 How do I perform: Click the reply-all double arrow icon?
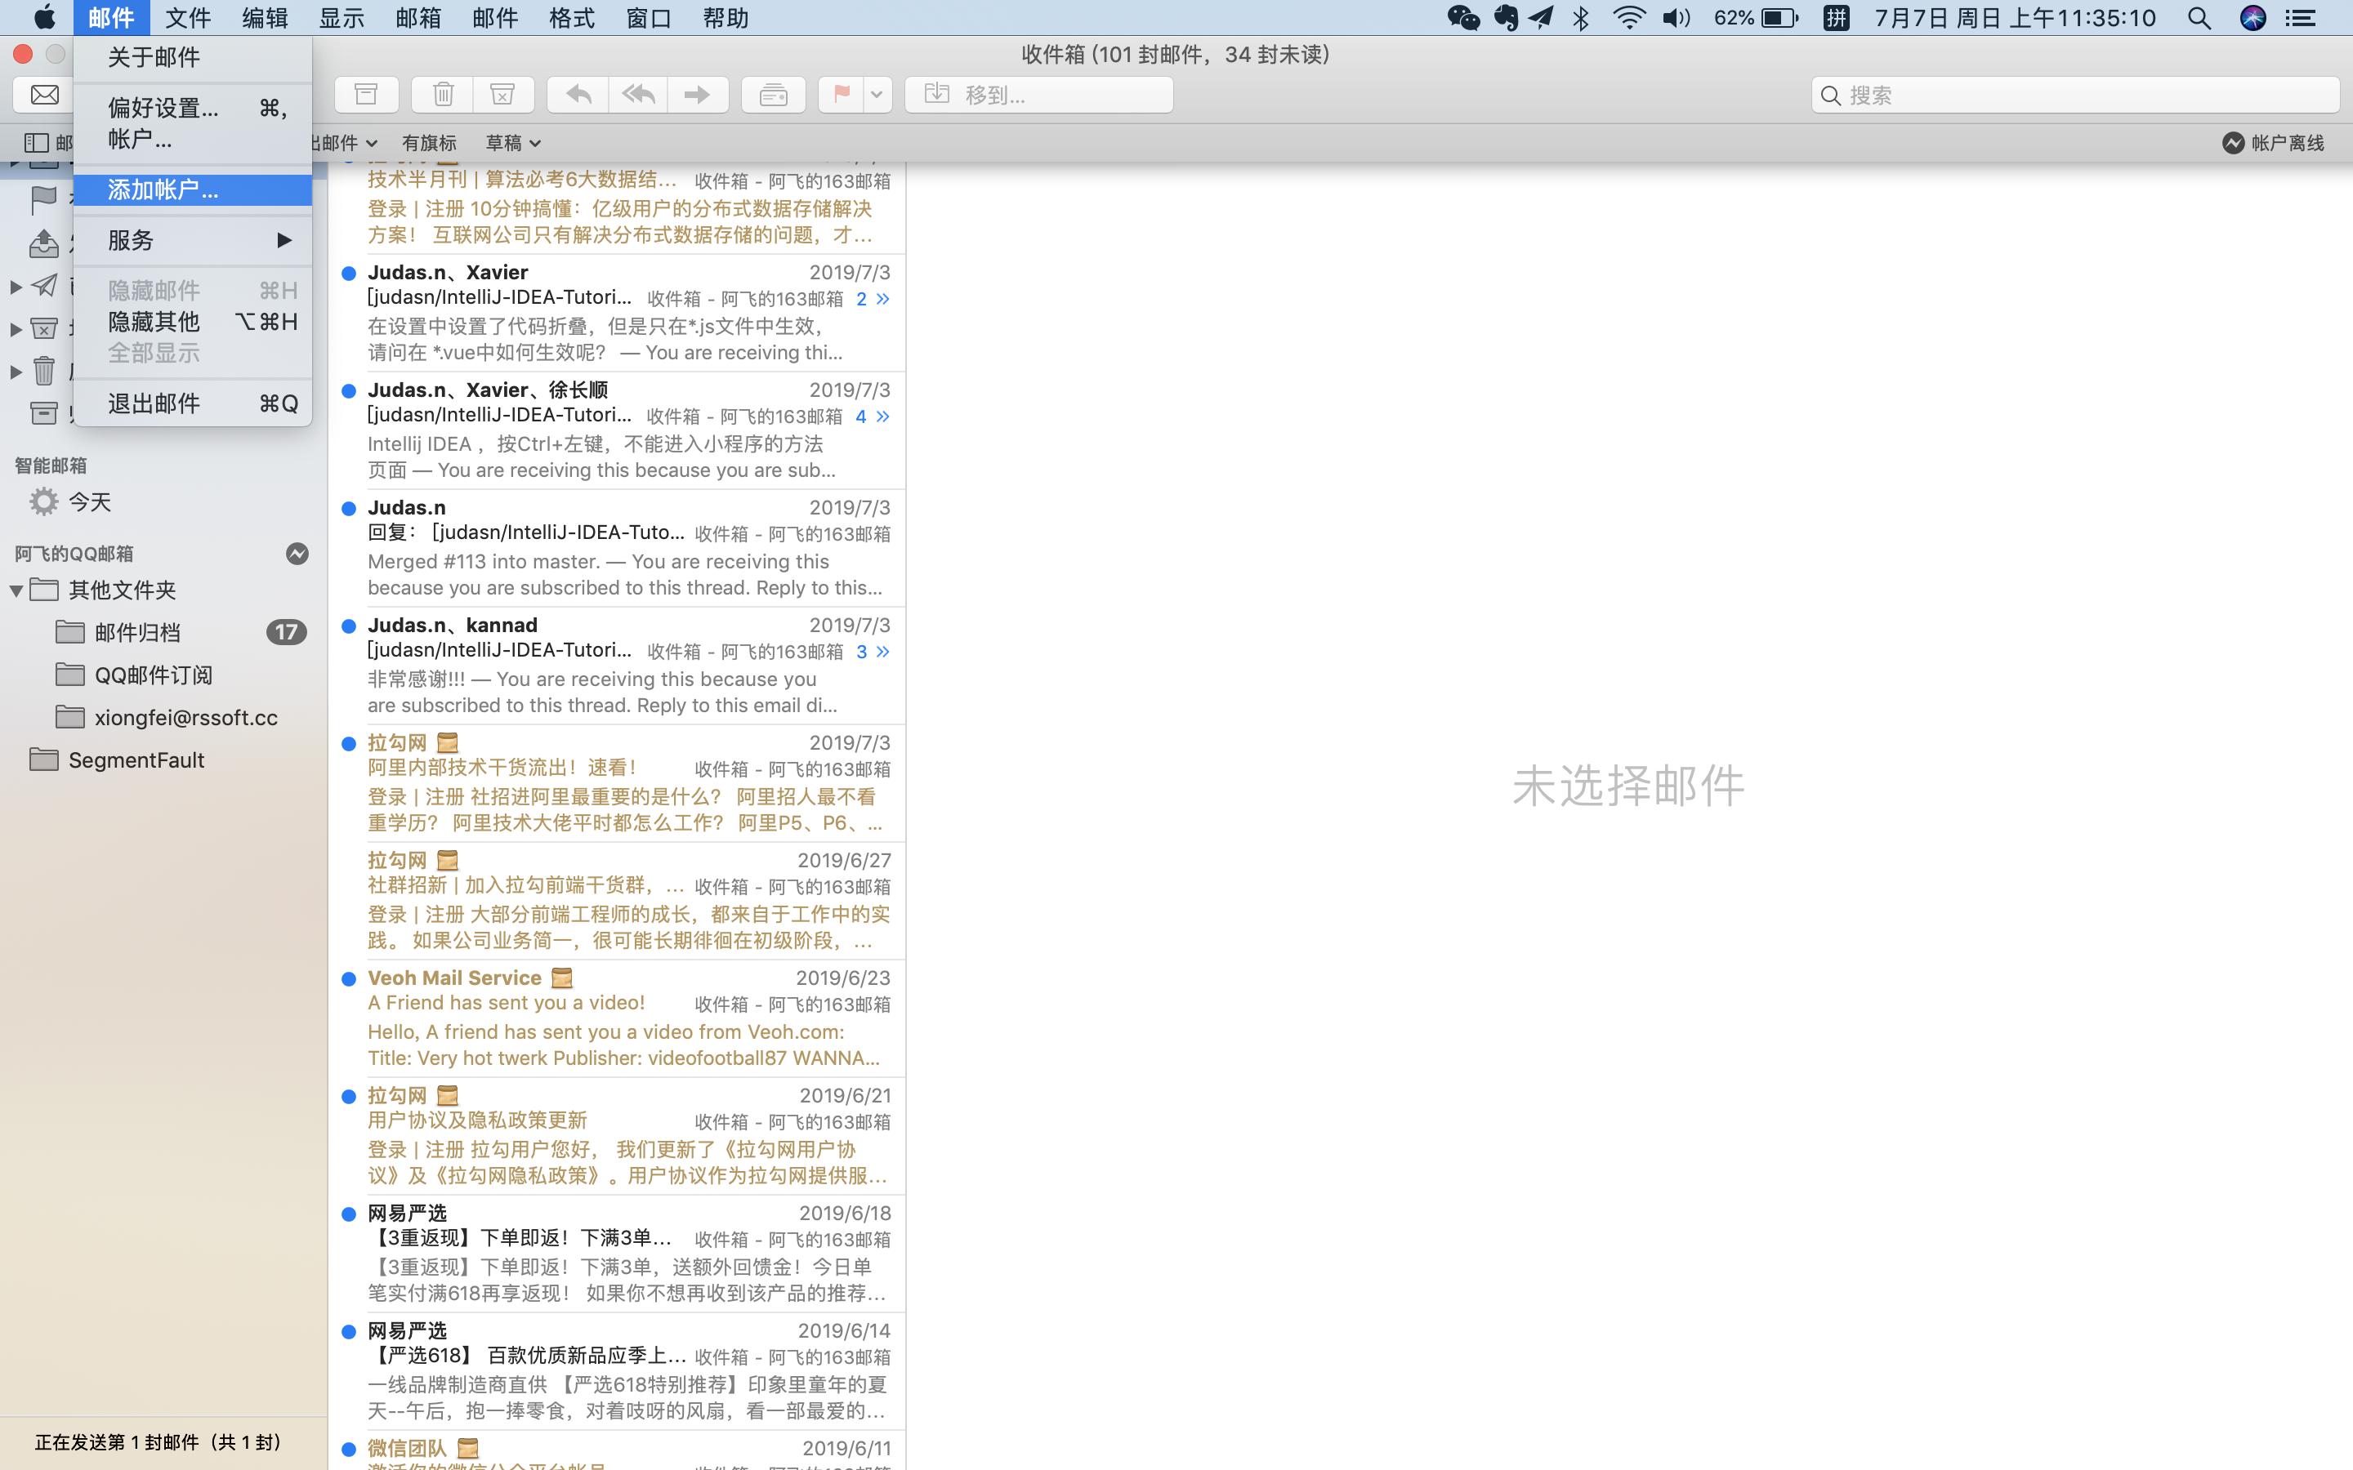(638, 93)
